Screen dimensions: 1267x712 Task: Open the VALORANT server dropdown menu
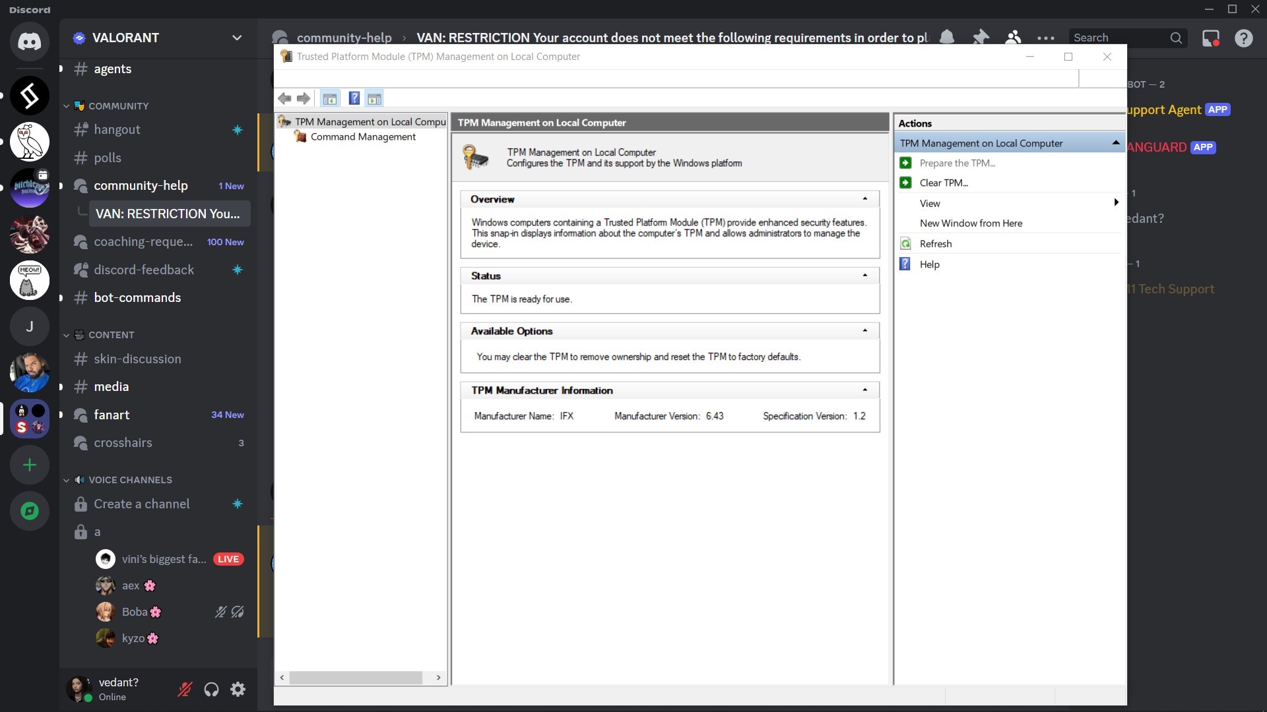point(236,38)
